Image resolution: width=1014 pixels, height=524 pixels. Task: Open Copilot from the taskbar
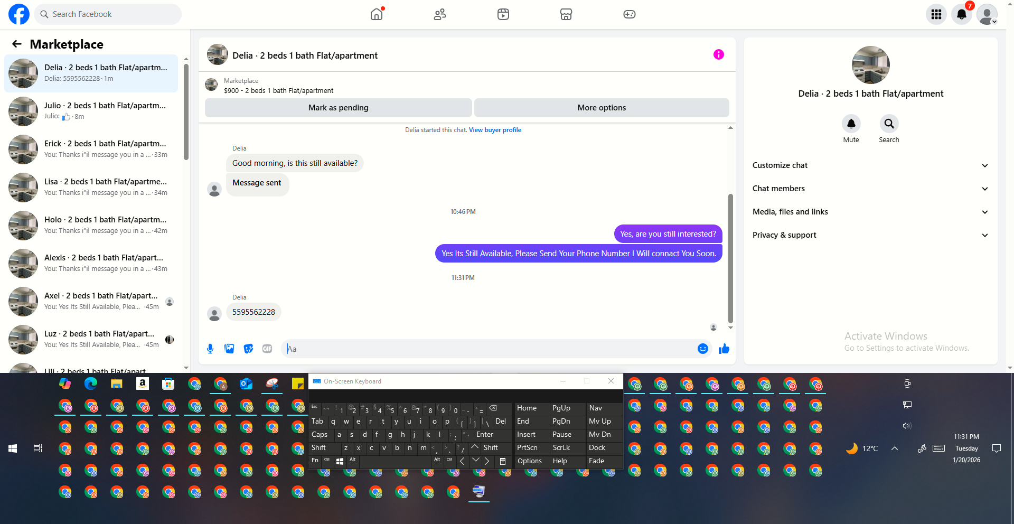pyautogui.click(x=65, y=383)
